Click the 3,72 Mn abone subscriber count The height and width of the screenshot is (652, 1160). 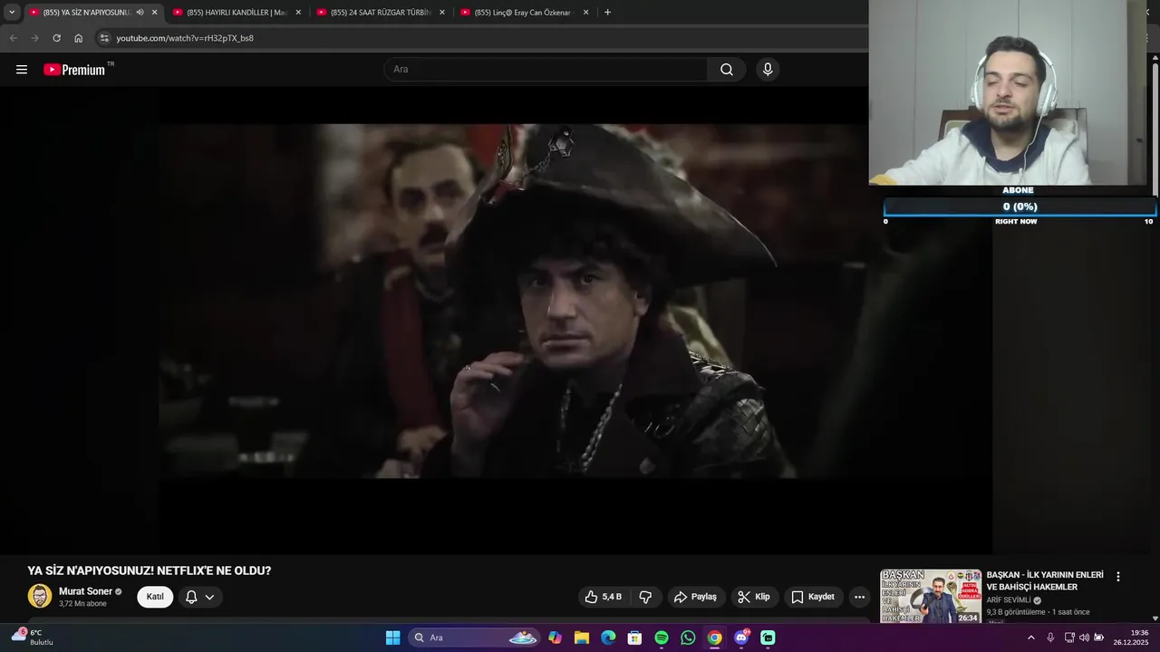pyautogui.click(x=82, y=603)
